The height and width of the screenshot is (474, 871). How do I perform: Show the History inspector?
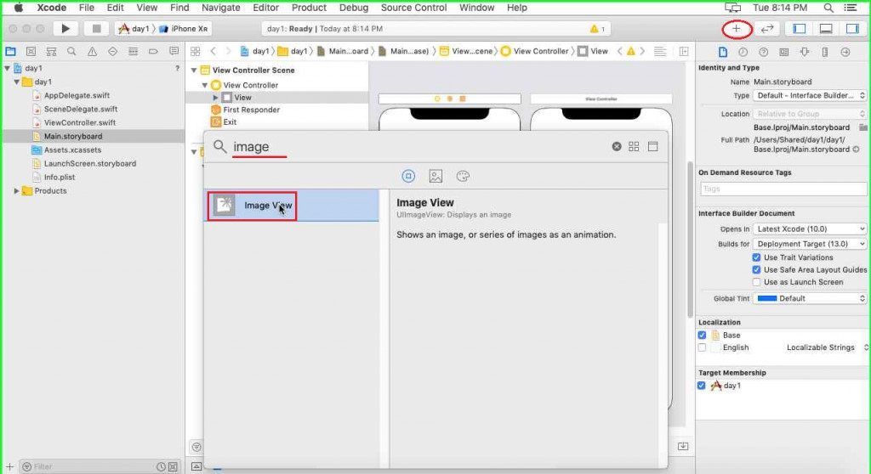(x=743, y=52)
